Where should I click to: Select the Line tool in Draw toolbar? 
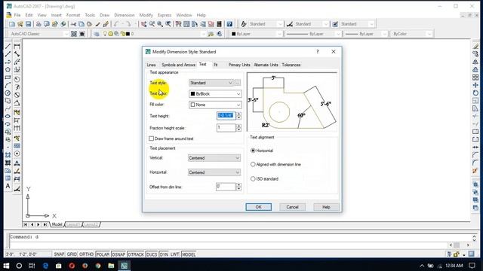(8, 46)
